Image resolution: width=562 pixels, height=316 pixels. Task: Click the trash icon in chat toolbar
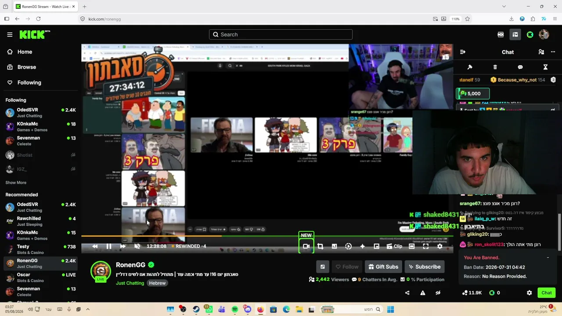[x=495, y=67]
